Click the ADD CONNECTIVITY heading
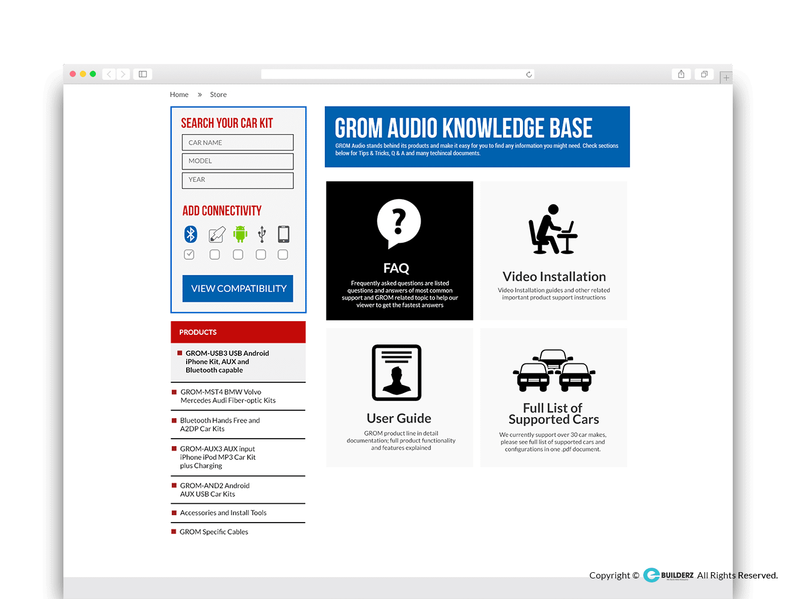 click(x=222, y=211)
